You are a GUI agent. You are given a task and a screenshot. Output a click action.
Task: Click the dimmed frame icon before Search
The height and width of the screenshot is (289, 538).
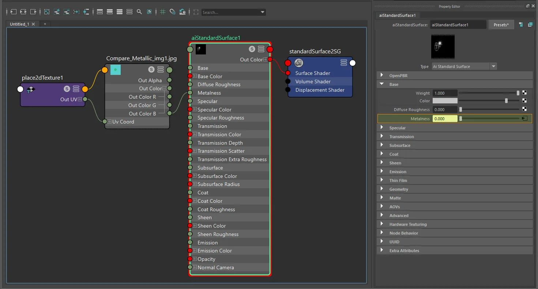(x=196, y=12)
